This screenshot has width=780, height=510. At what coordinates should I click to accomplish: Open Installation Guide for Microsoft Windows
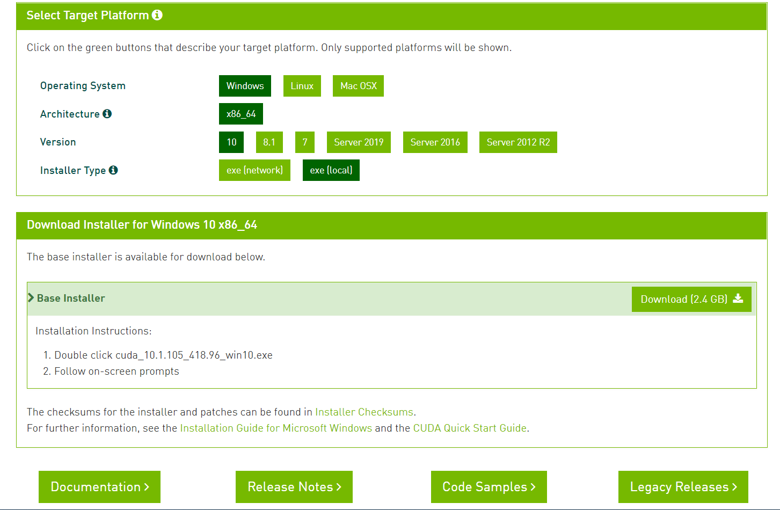pyautogui.click(x=276, y=428)
